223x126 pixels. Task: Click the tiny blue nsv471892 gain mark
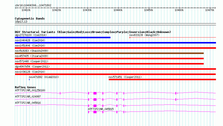tap(29, 79)
